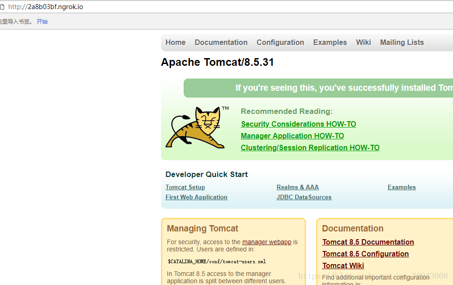Open the Tomcat 8.5 Configuration link
Image resolution: width=453 pixels, height=285 pixels.
(365, 254)
